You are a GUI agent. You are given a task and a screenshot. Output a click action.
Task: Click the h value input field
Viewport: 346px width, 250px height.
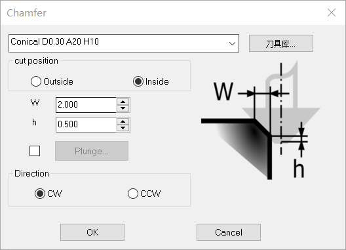click(86, 125)
